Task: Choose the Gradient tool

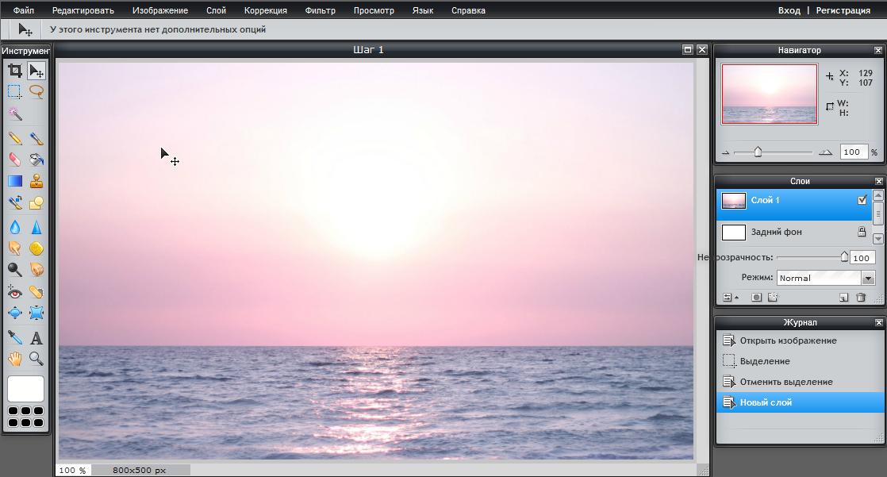Action: [14, 181]
